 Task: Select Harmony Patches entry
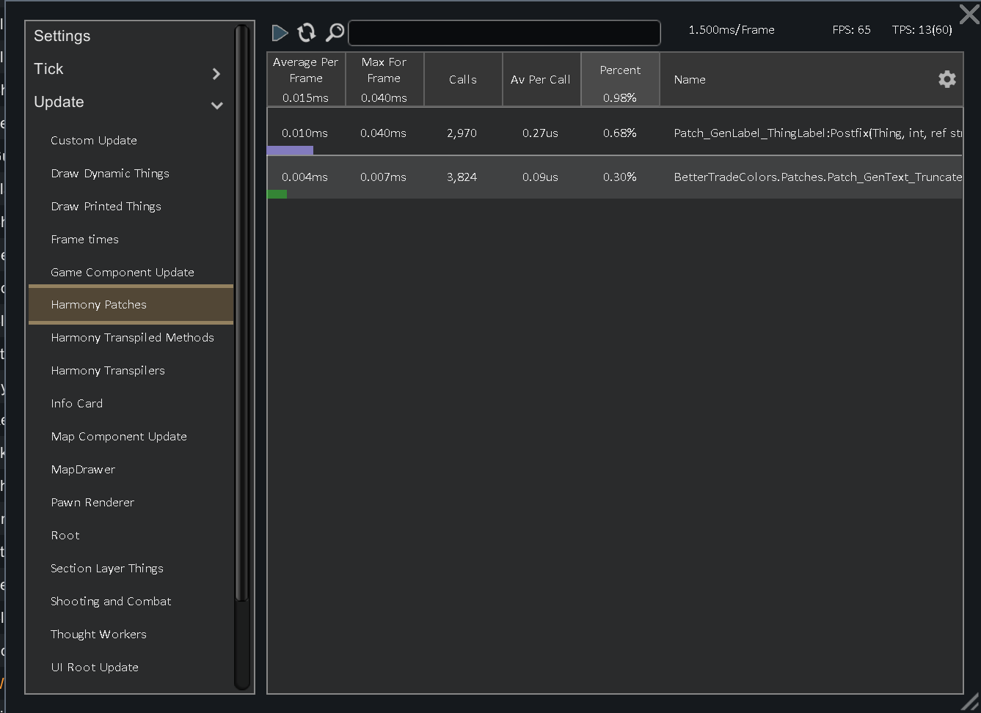[x=131, y=304]
